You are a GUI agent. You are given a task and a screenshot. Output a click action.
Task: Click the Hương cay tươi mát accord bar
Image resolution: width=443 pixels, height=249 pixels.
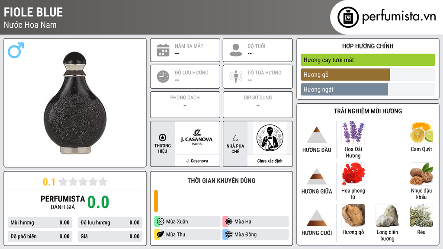point(368,60)
